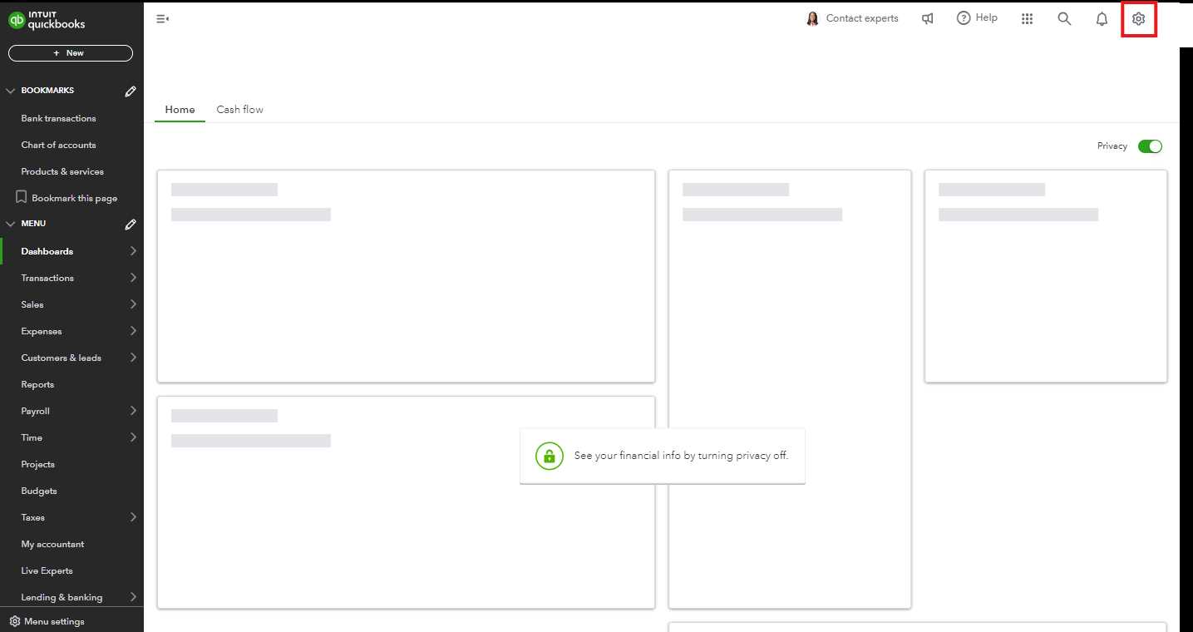Viewport: 1193px width, 632px height.
Task: Open Projects from the menu
Action: [37, 464]
